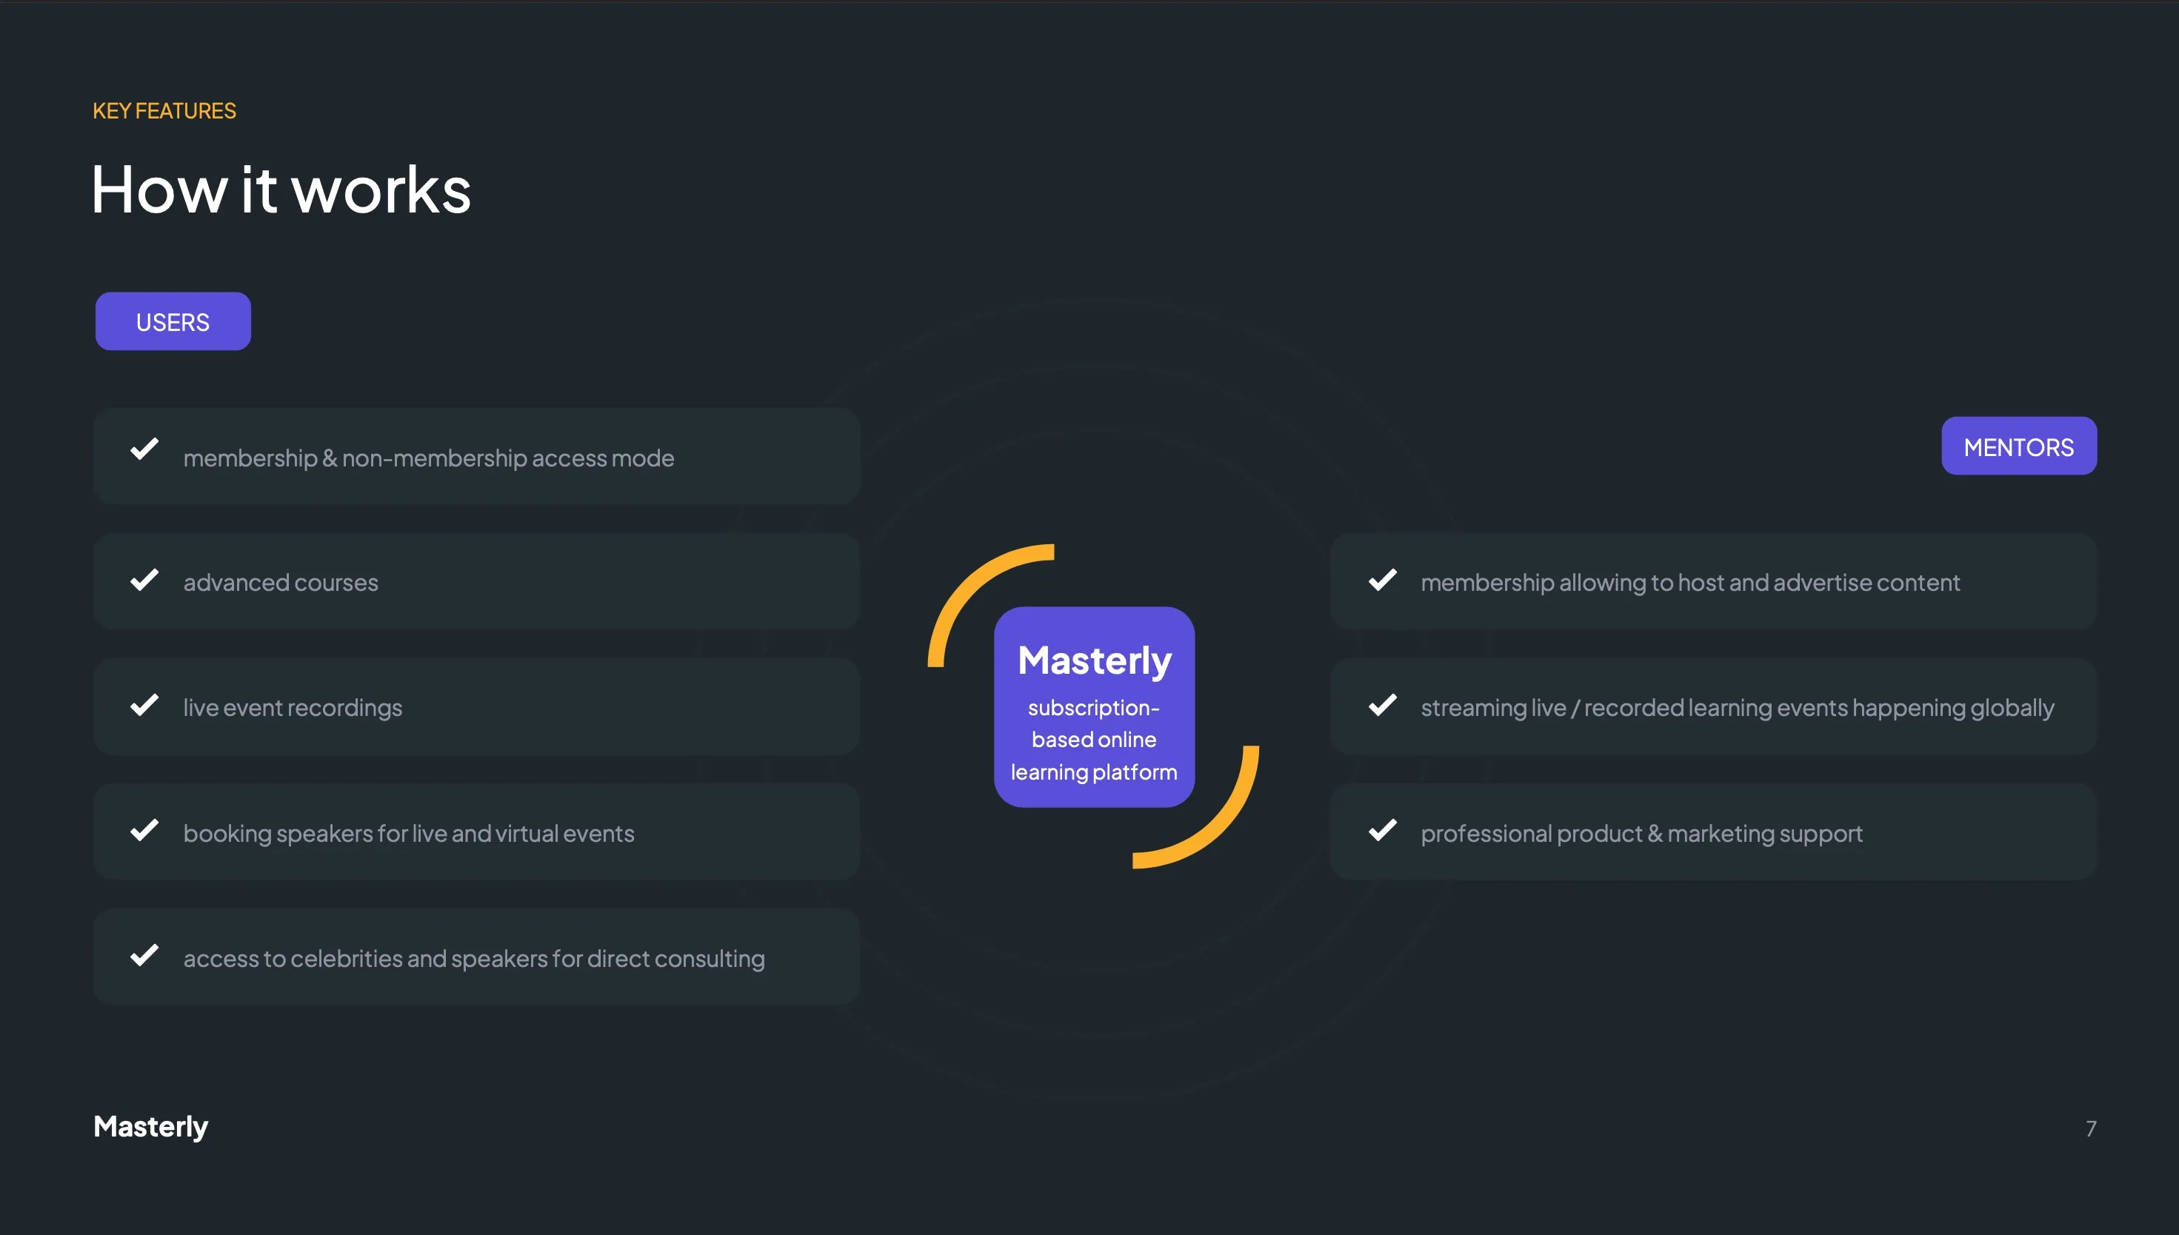Screen dimensions: 2179x1235
Task: Click checkmark next to host and advertise content
Action: [x=1382, y=581]
